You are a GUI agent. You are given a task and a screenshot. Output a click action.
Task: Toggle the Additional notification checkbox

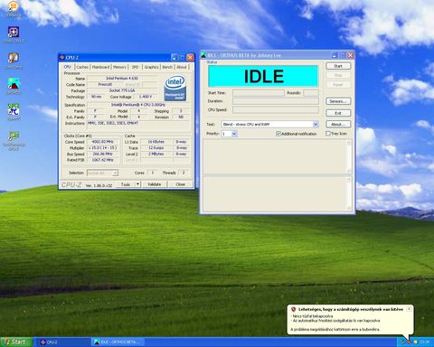point(278,134)
